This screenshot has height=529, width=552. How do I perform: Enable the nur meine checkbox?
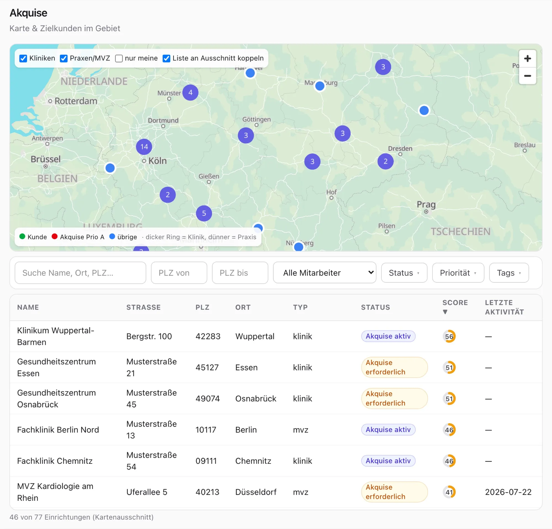click(119, 58)
